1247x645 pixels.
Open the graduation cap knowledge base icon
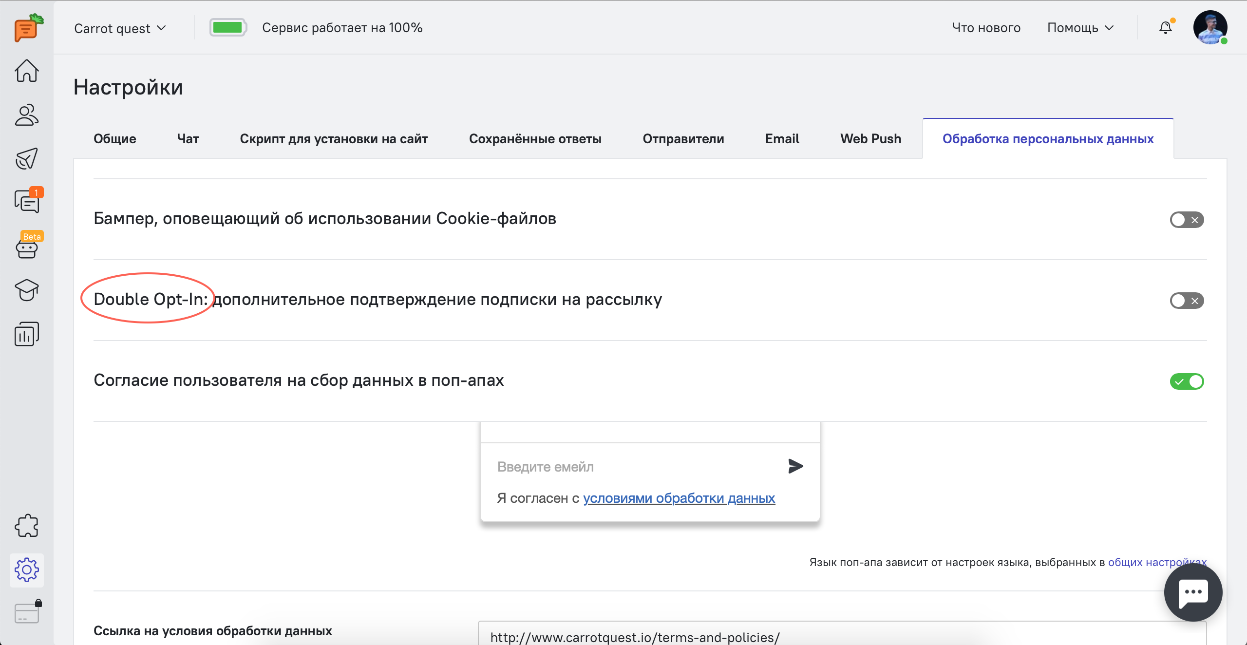click(x=27, y=290)
